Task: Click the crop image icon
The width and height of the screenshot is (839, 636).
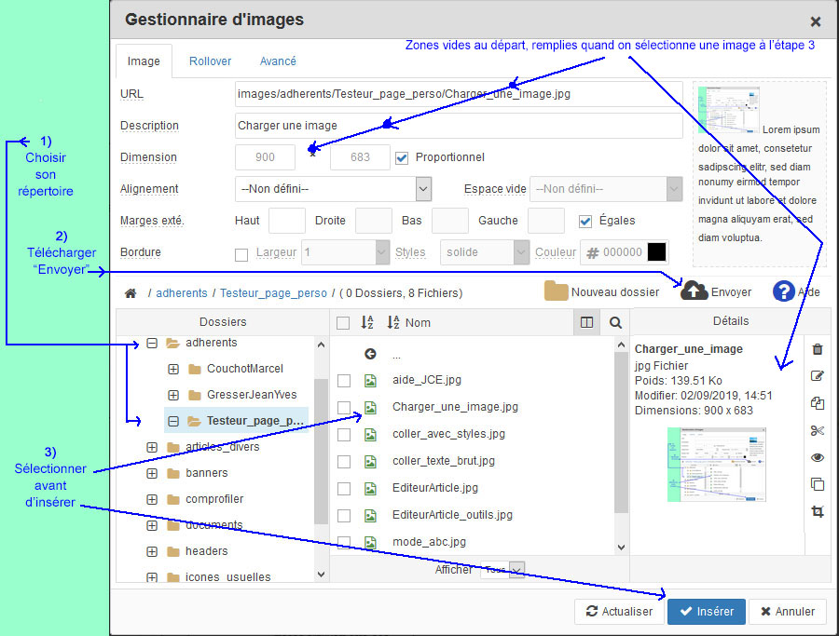Action: 818,511
